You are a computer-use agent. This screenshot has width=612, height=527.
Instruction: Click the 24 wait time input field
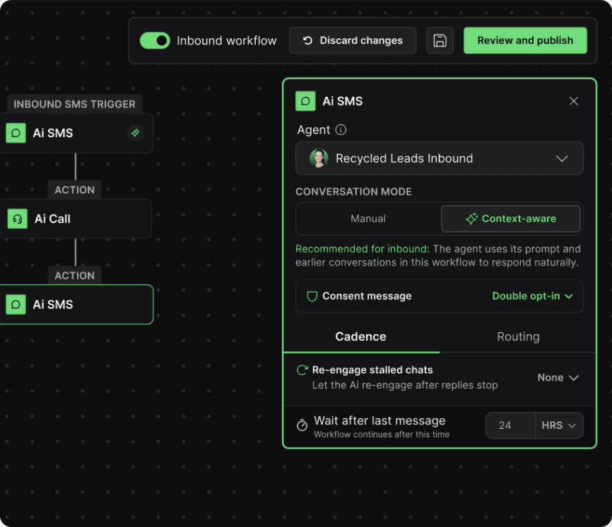[x=510, y=425]
